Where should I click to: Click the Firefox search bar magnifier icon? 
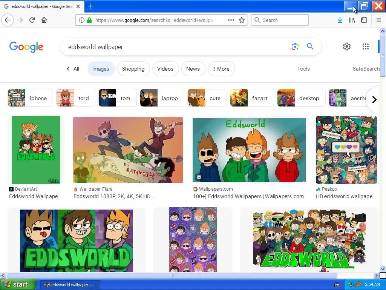257,20
